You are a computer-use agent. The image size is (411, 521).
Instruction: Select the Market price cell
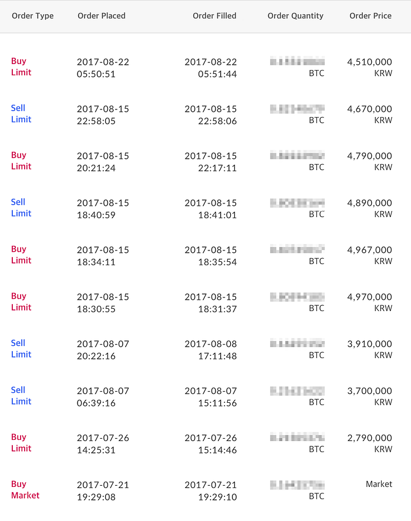379,484
